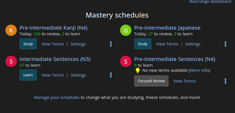
Task: View Terms of Pre-Intermediate Sentences (N4)
Action: [x=184, y=81]
